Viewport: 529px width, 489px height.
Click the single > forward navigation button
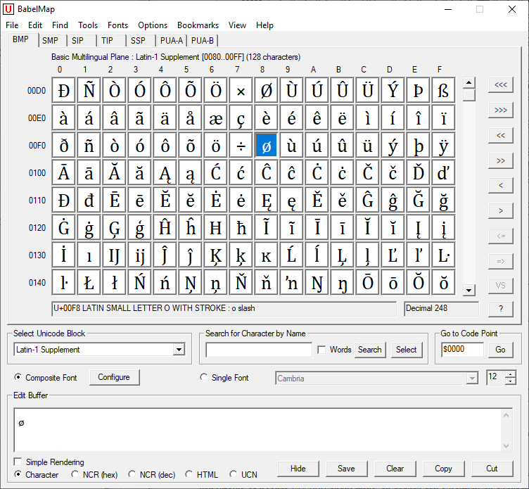[x=500, y=210]
